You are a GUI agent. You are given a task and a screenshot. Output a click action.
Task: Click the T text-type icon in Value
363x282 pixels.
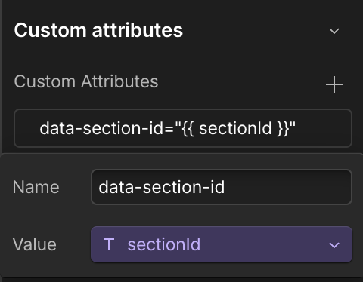click(x=109, y=244)
